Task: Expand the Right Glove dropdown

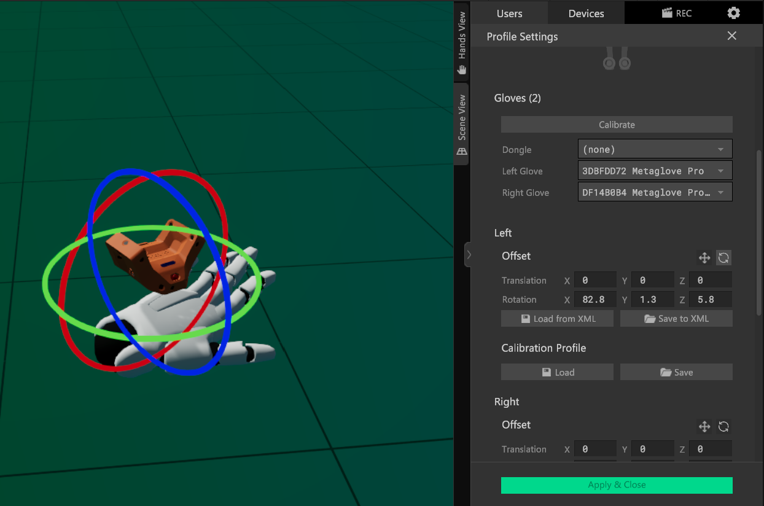Action: click(x=655, y=192)
